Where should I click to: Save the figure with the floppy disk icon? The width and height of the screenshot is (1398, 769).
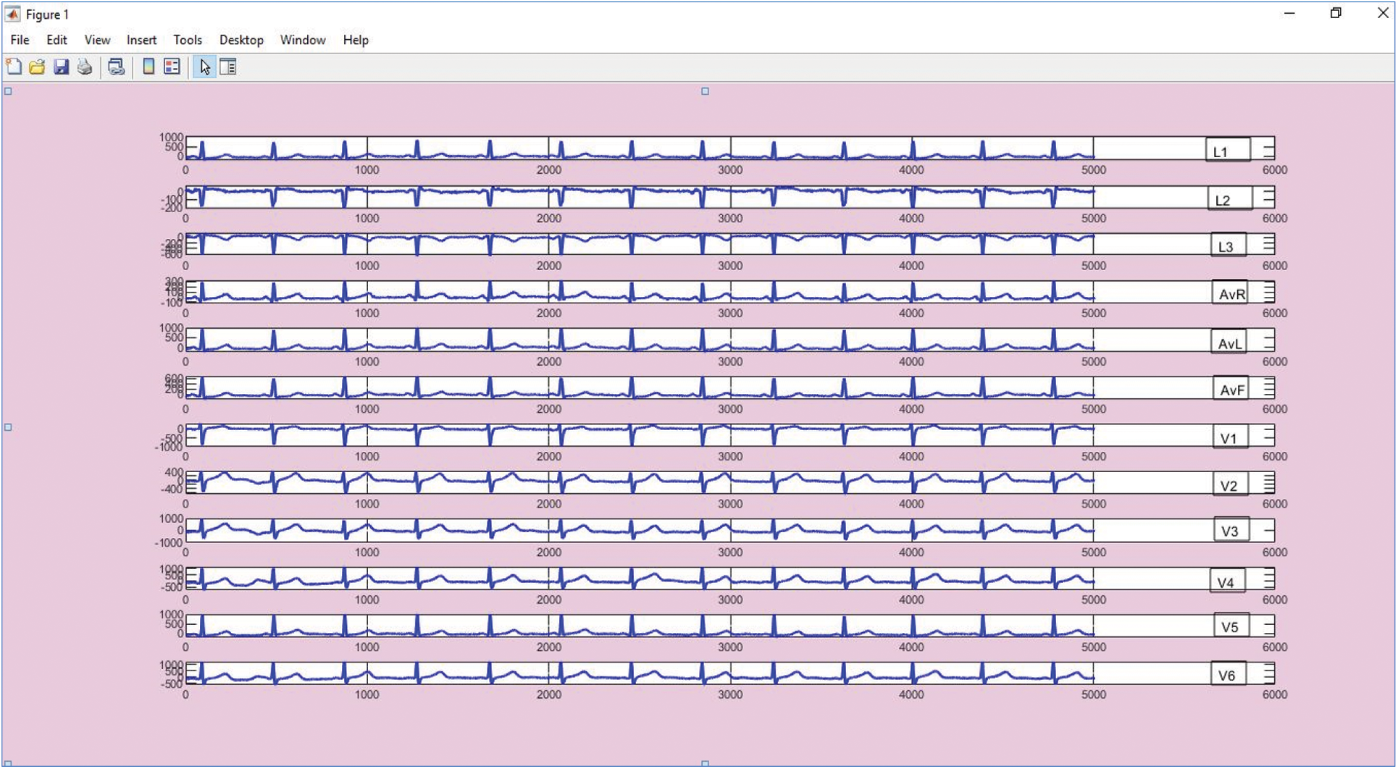61,67
